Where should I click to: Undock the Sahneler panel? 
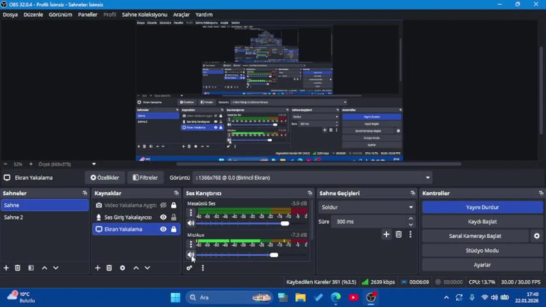(x=85, y=193)
